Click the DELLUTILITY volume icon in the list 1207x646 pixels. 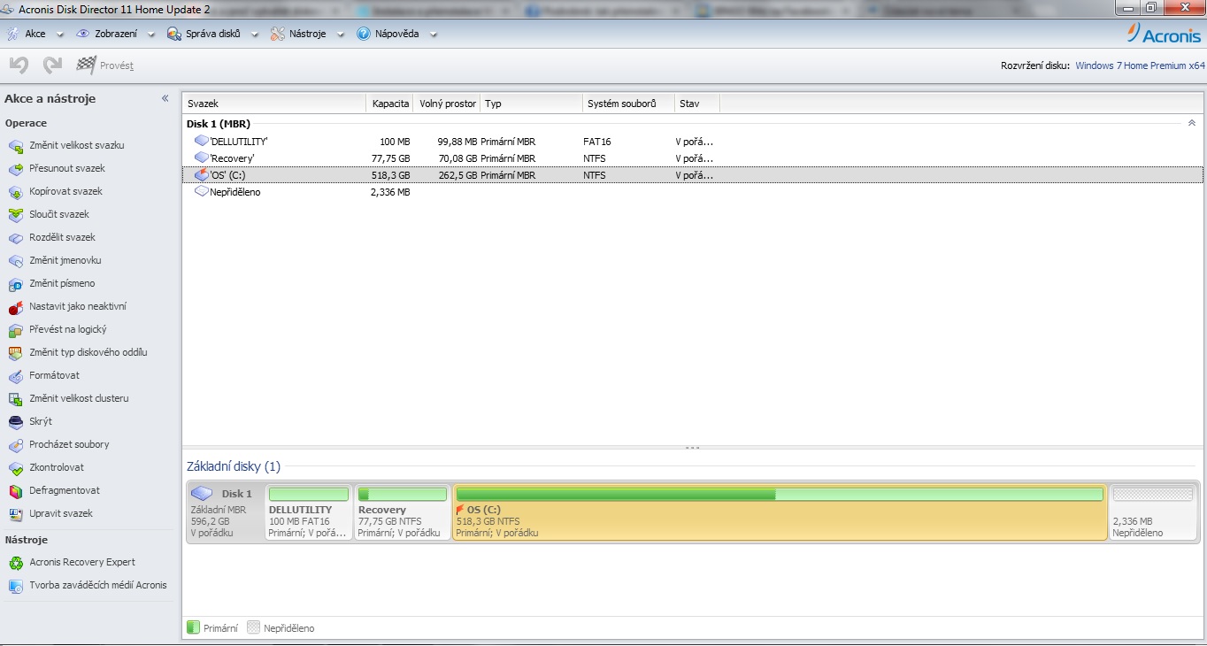(x=202, y=142)
